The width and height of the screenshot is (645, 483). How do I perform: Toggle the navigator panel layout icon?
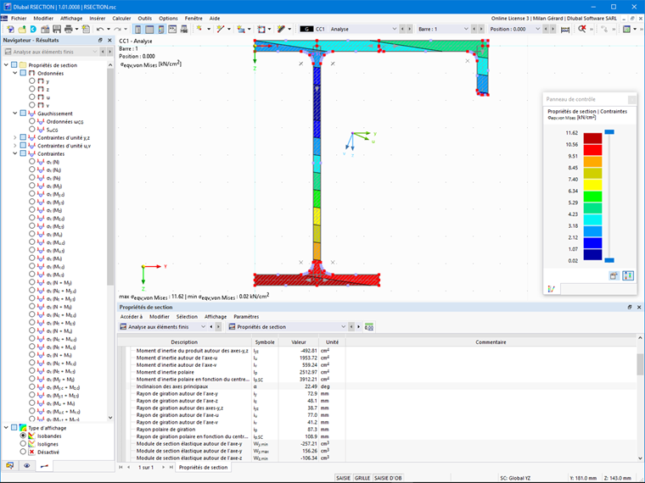pyautogui.click(x=137, y=29)
